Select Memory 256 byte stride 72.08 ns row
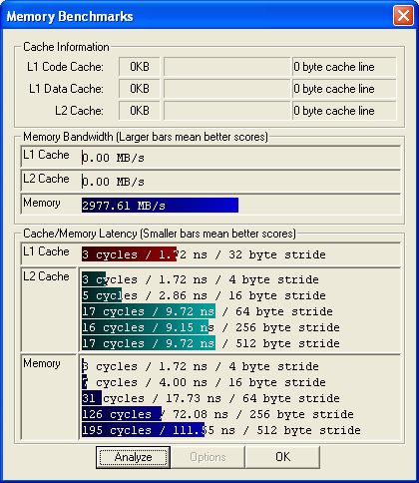 pos(217,414)
